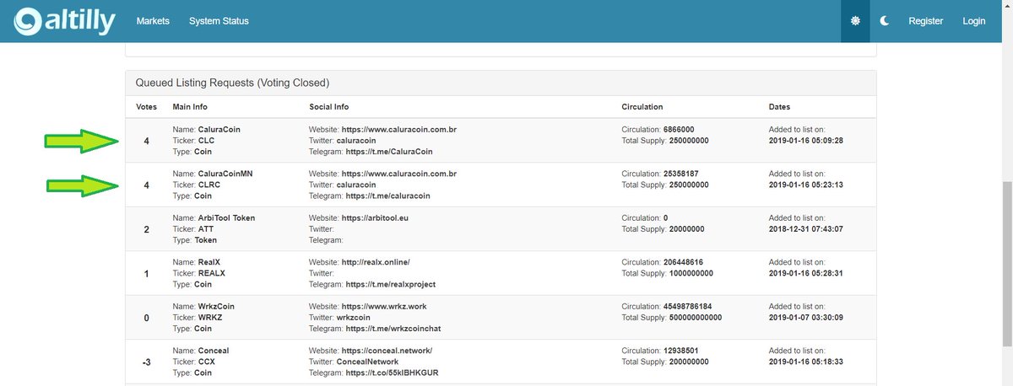Select Name: WrkzCoin text
This screenshot has width=1013, height=386.
point(204,307)
